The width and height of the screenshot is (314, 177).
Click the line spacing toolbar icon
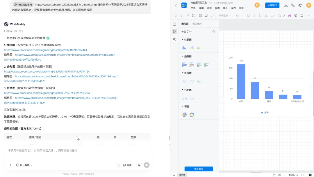[280, 15]
